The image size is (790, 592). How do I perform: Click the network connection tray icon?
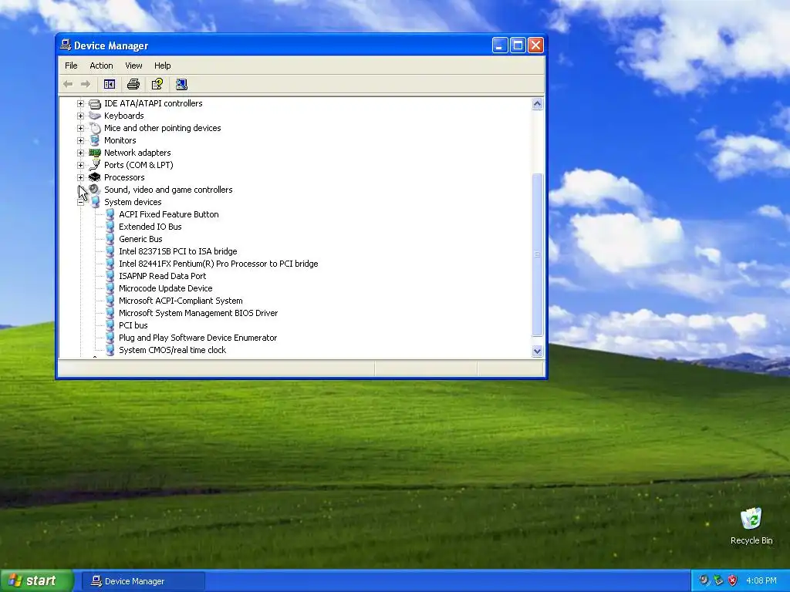[718, 580]
